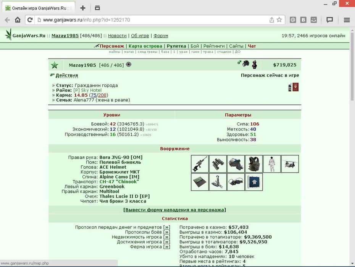This screenshot has width=355, height=267.
Task: Reload the page with the refresh icon
Action: pos(30,20)
